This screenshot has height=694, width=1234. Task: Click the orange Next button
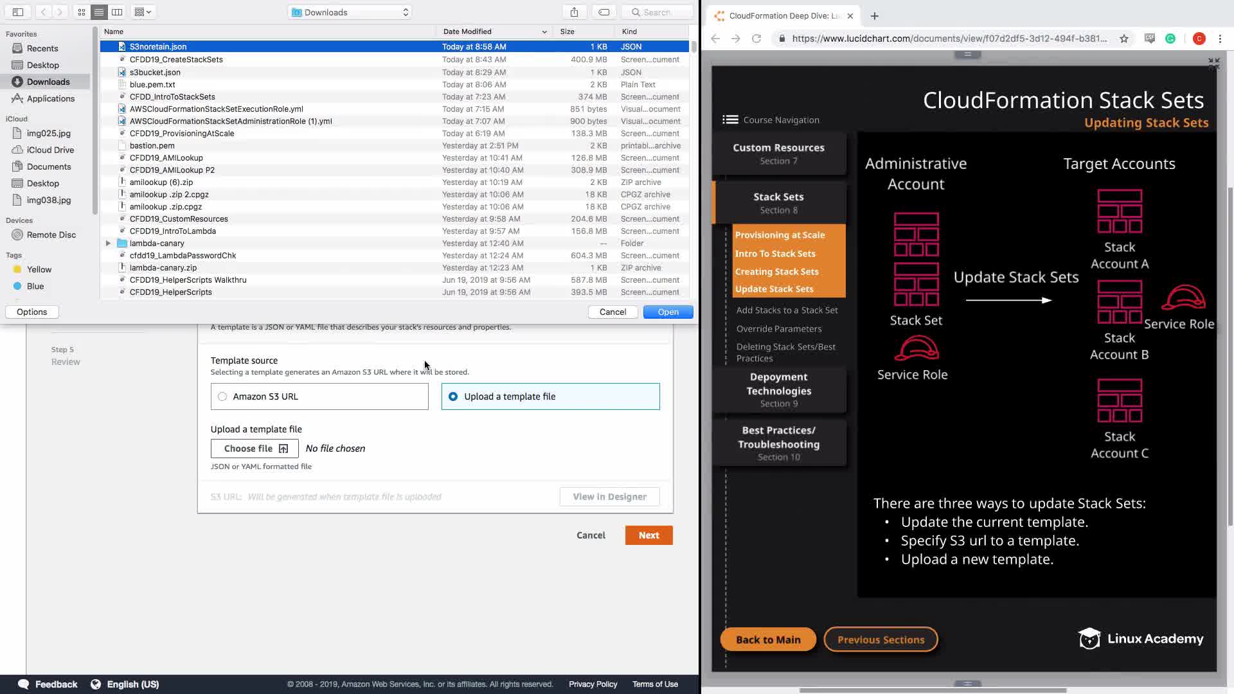648,535
